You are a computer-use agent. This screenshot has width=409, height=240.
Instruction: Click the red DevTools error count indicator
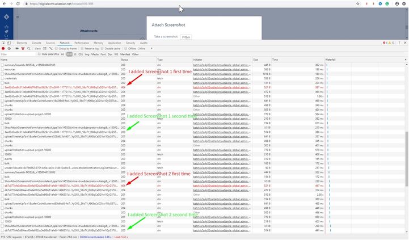tap(385, 43)
